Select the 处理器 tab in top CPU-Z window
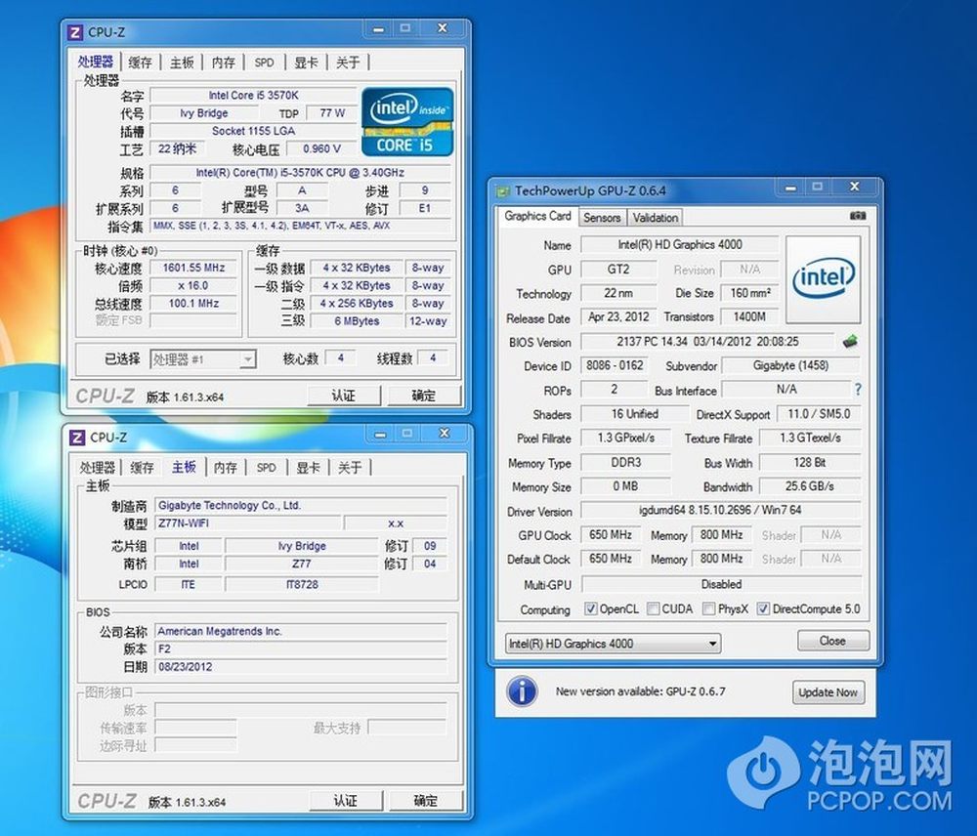 pyautogui.click(x=96, y=62)
